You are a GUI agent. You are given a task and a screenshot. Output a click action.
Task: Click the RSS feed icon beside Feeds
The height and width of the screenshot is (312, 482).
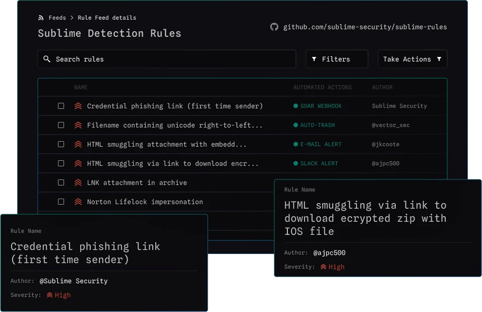[40, 18]
